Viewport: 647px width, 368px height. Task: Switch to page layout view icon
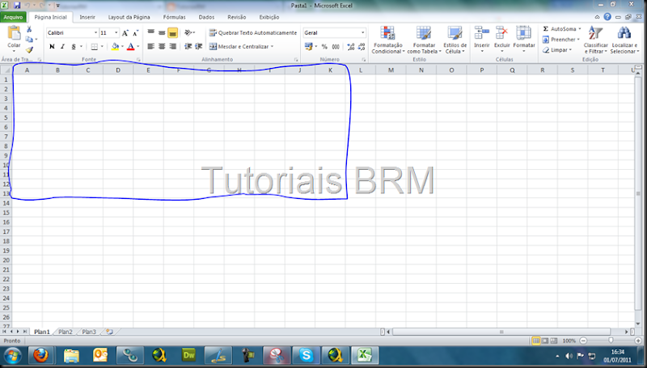click(x=545, y=341)
